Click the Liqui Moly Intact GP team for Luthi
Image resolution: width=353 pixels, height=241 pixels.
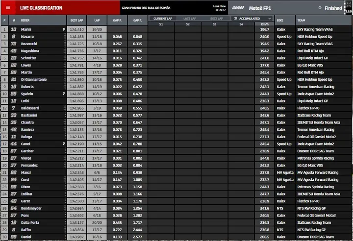(312, 101)
